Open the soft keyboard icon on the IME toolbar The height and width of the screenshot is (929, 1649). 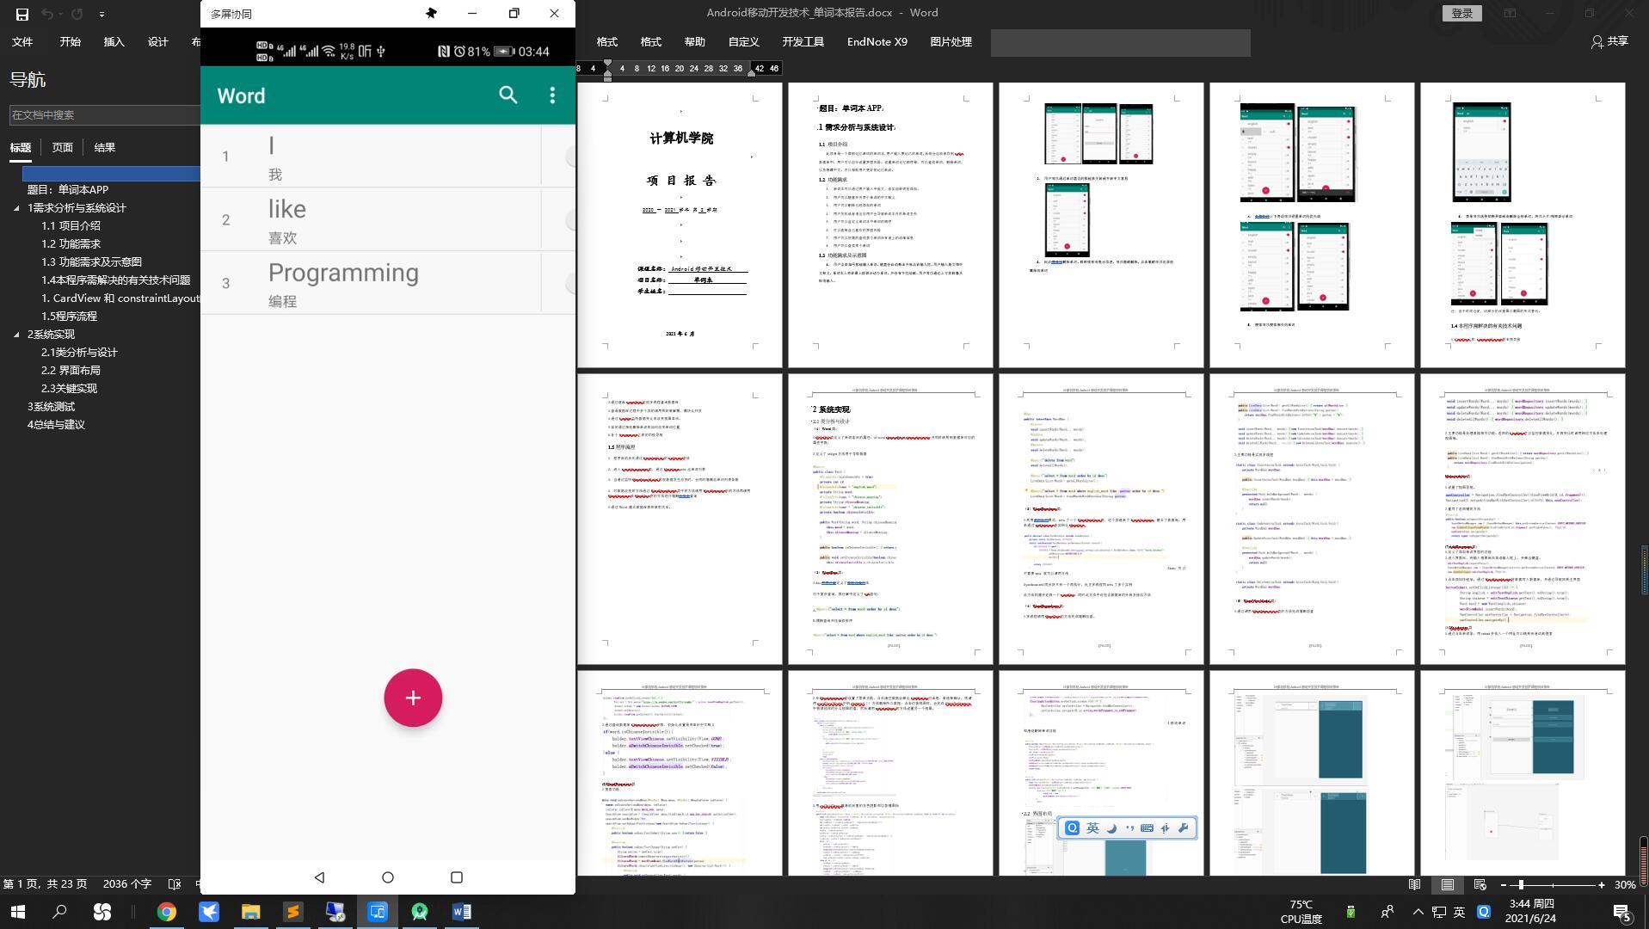tap(1147, 827)
